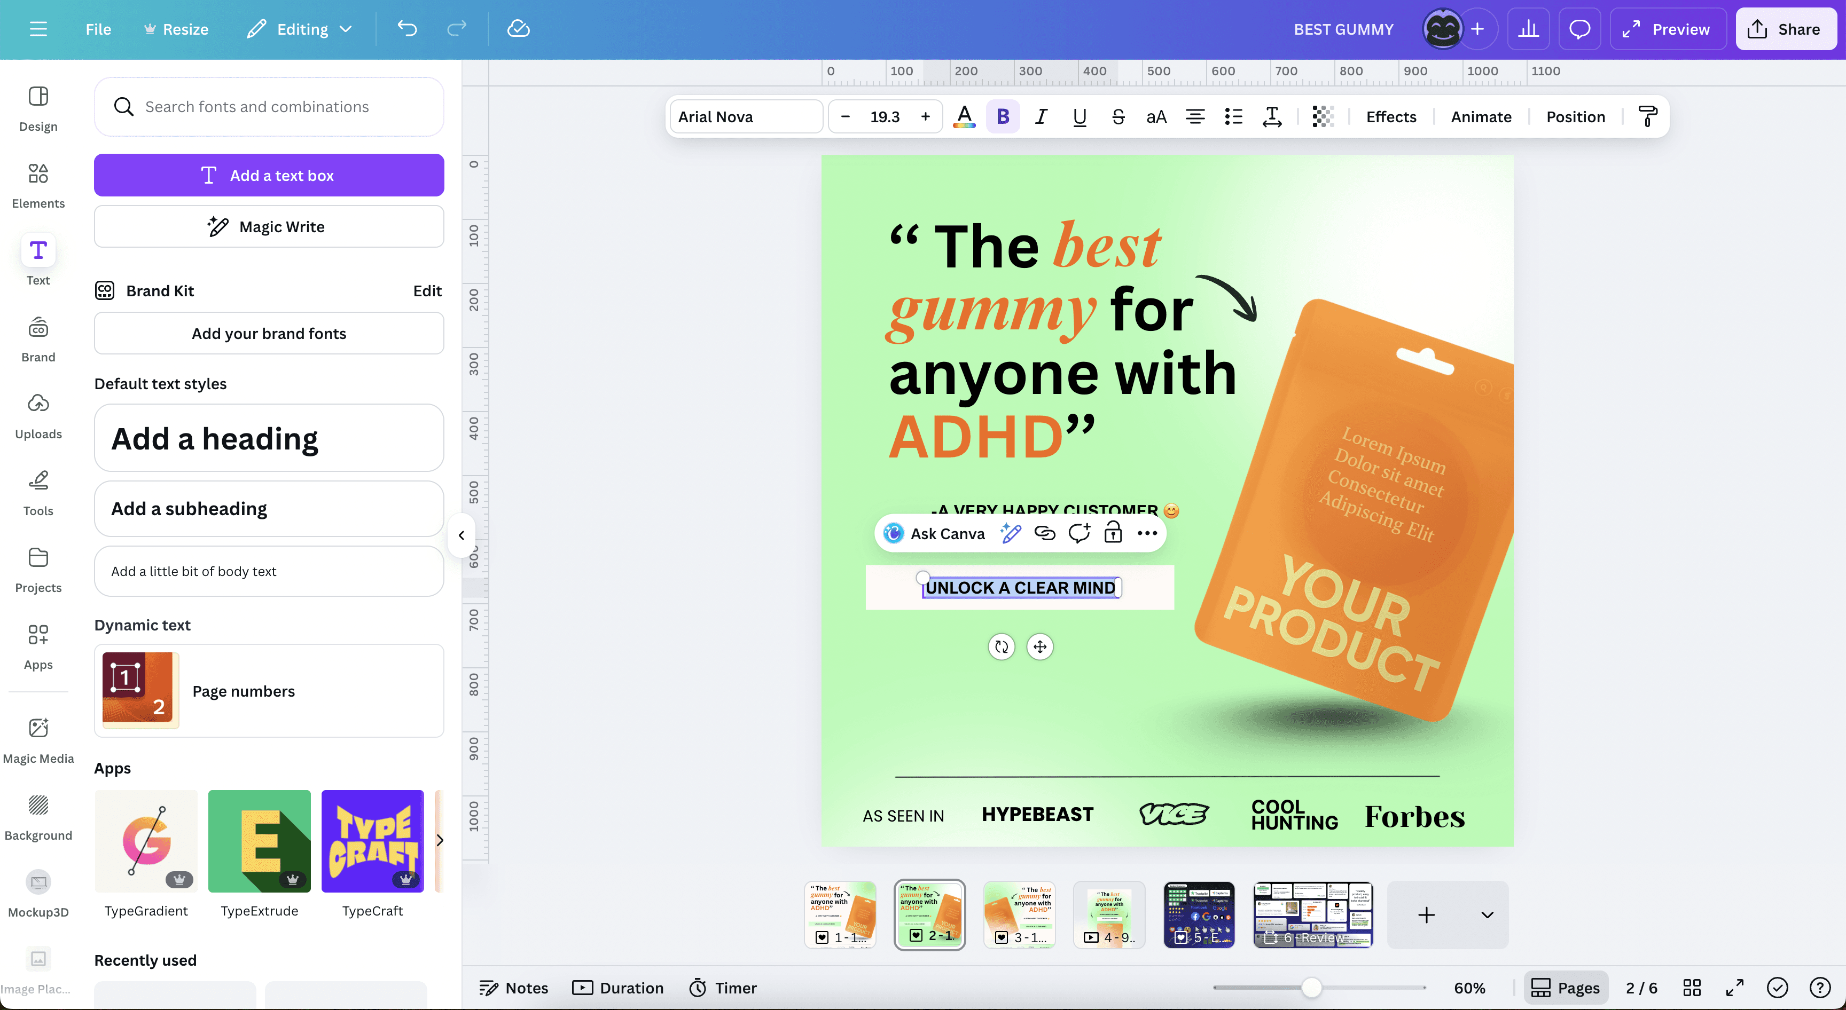Click Add a text box button

pyautogui.click(x=269, y=175)
